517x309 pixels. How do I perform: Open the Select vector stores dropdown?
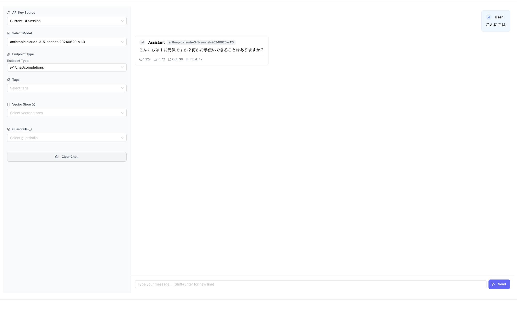tap(67, 113)
